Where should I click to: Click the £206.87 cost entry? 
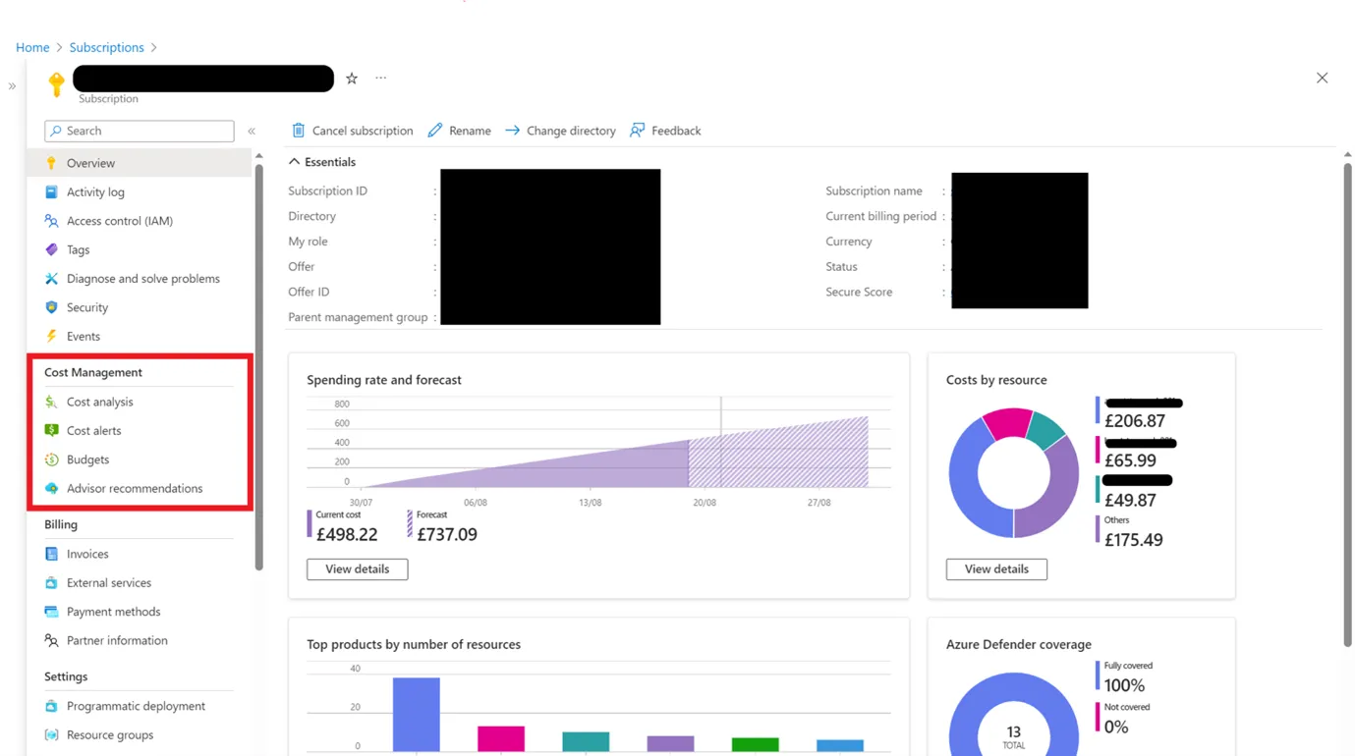[1135, 421]
